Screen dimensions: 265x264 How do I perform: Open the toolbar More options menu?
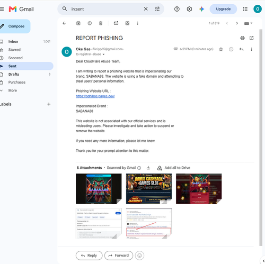pos(137,23)
